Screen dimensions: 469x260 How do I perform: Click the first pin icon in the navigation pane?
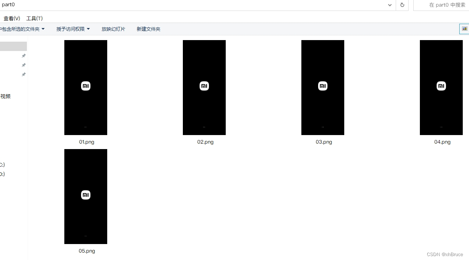[x=24, y=56]
